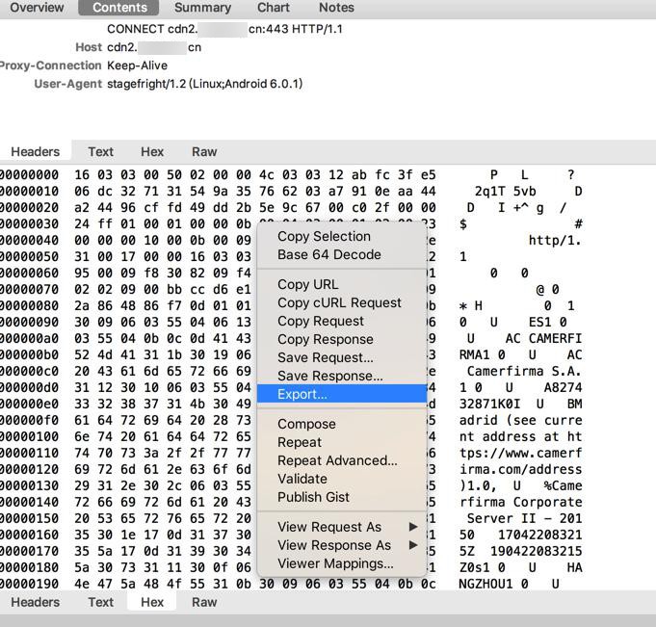The height and width of the screenshot is (627, 656).
Task: Choose Compose from context menu
Action: (x=342, y=424)
